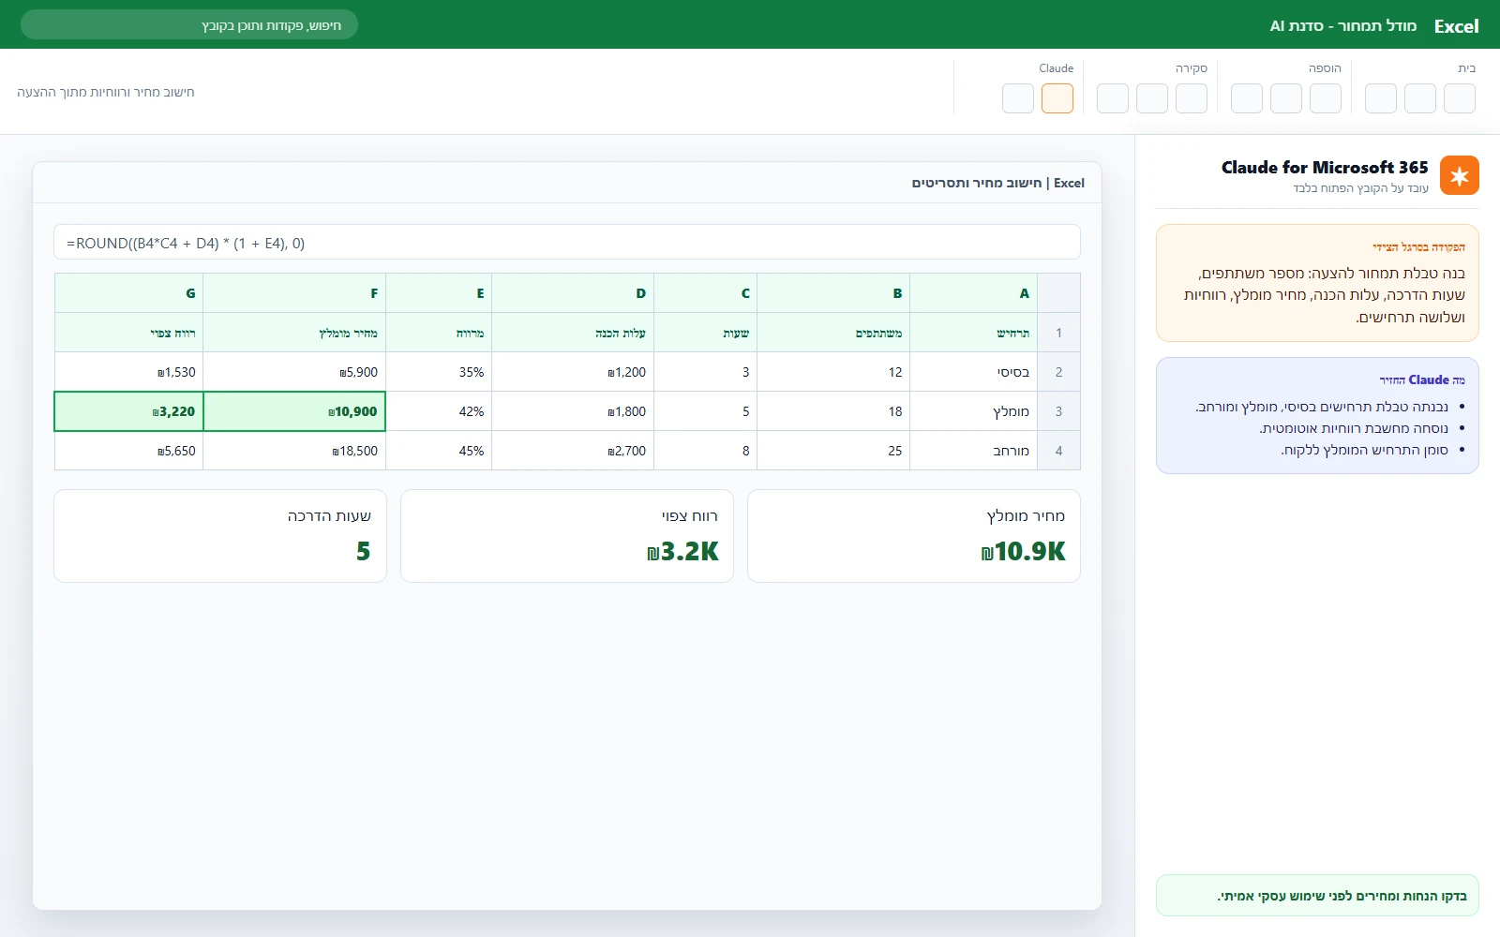Select the מומלץ scenario cell
Image resolution: width=1500 pixels, height=937 pixels.
pyautogui.click(x=973, y=411)
